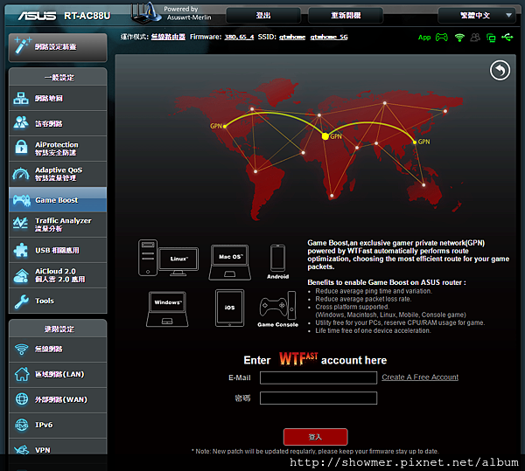
Task: Click the operation mode wireless router link
Action: click(168, 37)
